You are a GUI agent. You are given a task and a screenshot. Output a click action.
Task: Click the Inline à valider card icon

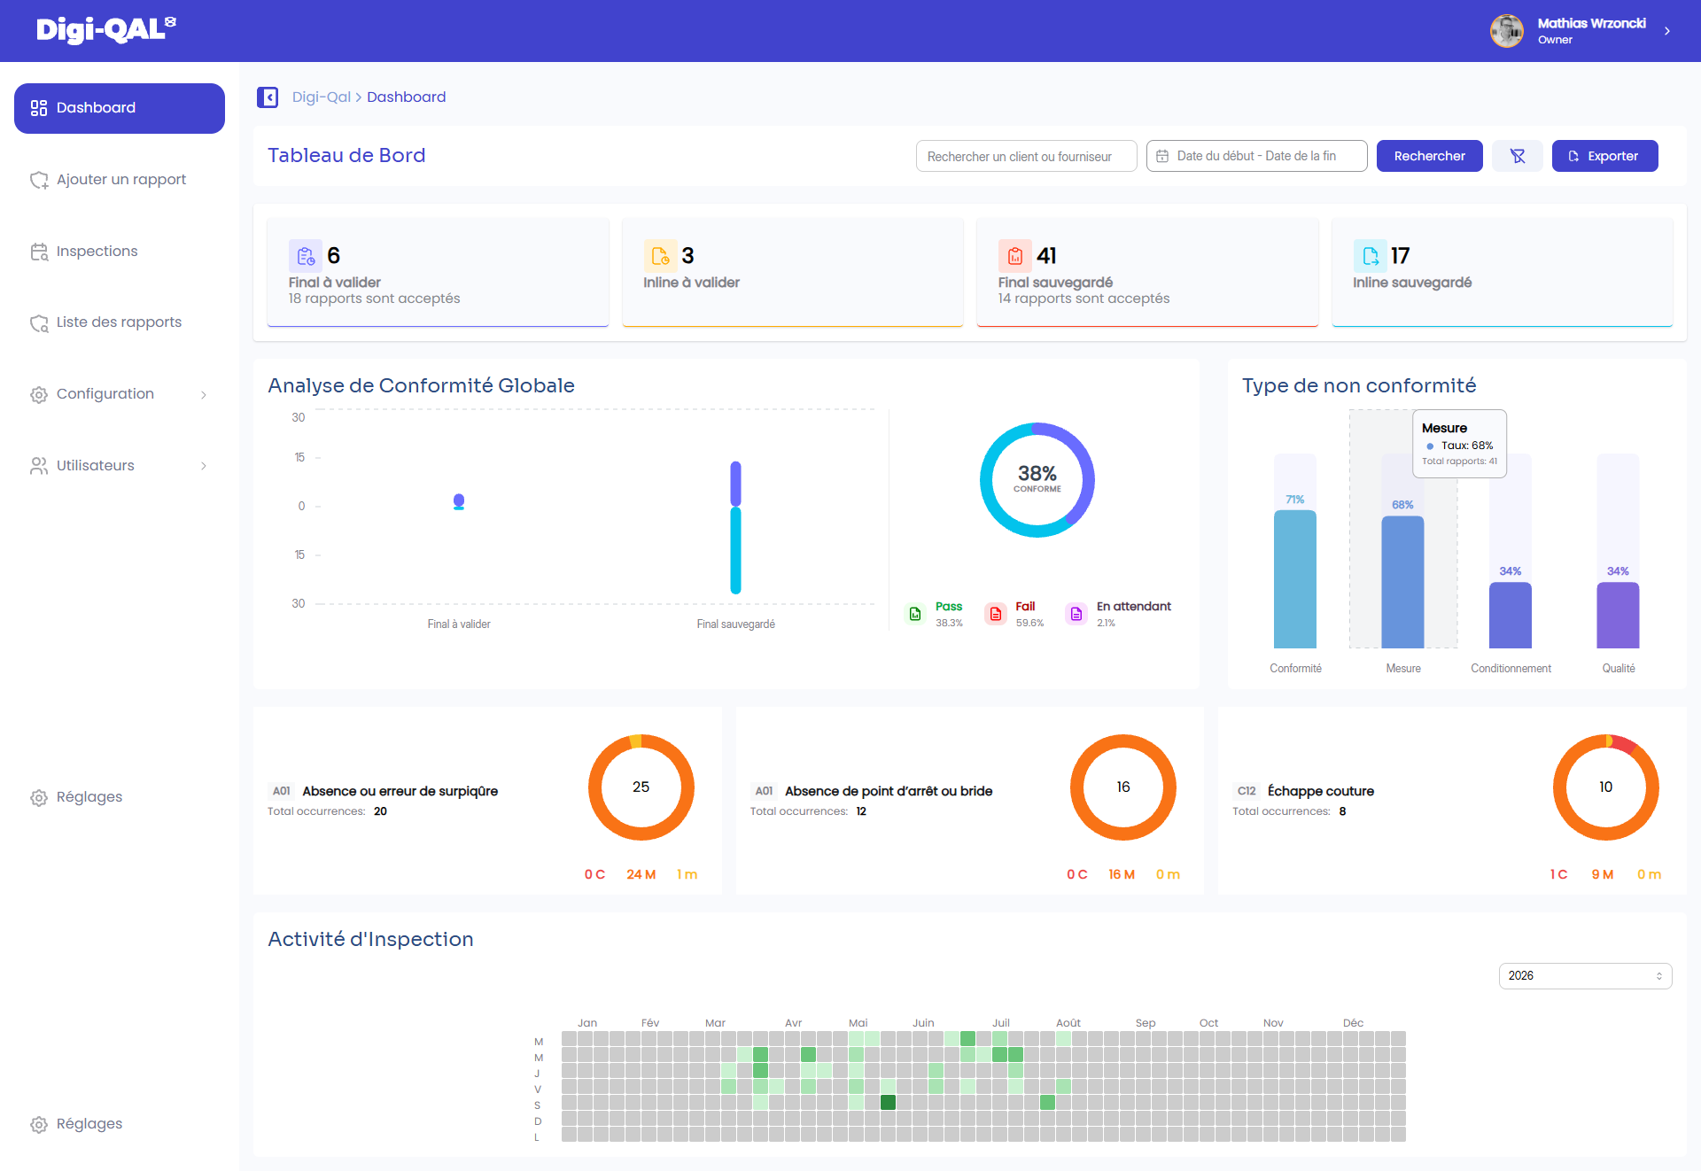click(660, 256)
